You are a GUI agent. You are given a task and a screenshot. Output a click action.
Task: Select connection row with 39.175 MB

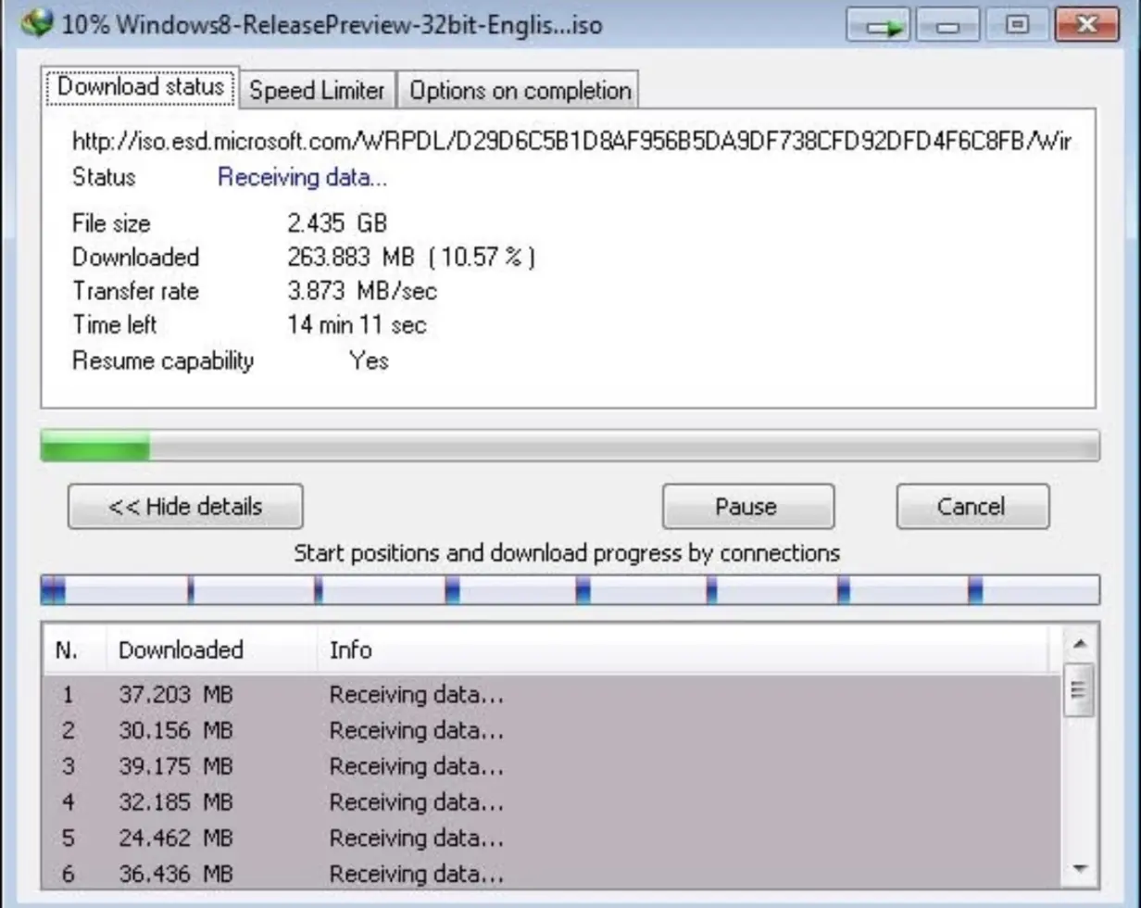pyautogui.click(x=552, y=766)
